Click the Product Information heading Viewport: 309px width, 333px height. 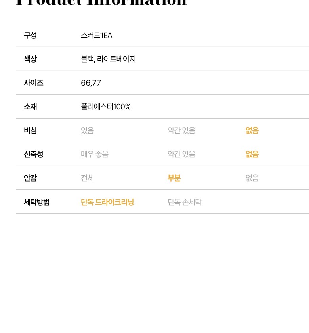[101, 3]
